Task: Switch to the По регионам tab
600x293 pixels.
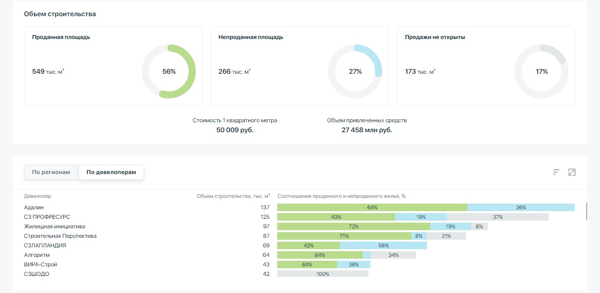Action: click(x=51, y=172)
